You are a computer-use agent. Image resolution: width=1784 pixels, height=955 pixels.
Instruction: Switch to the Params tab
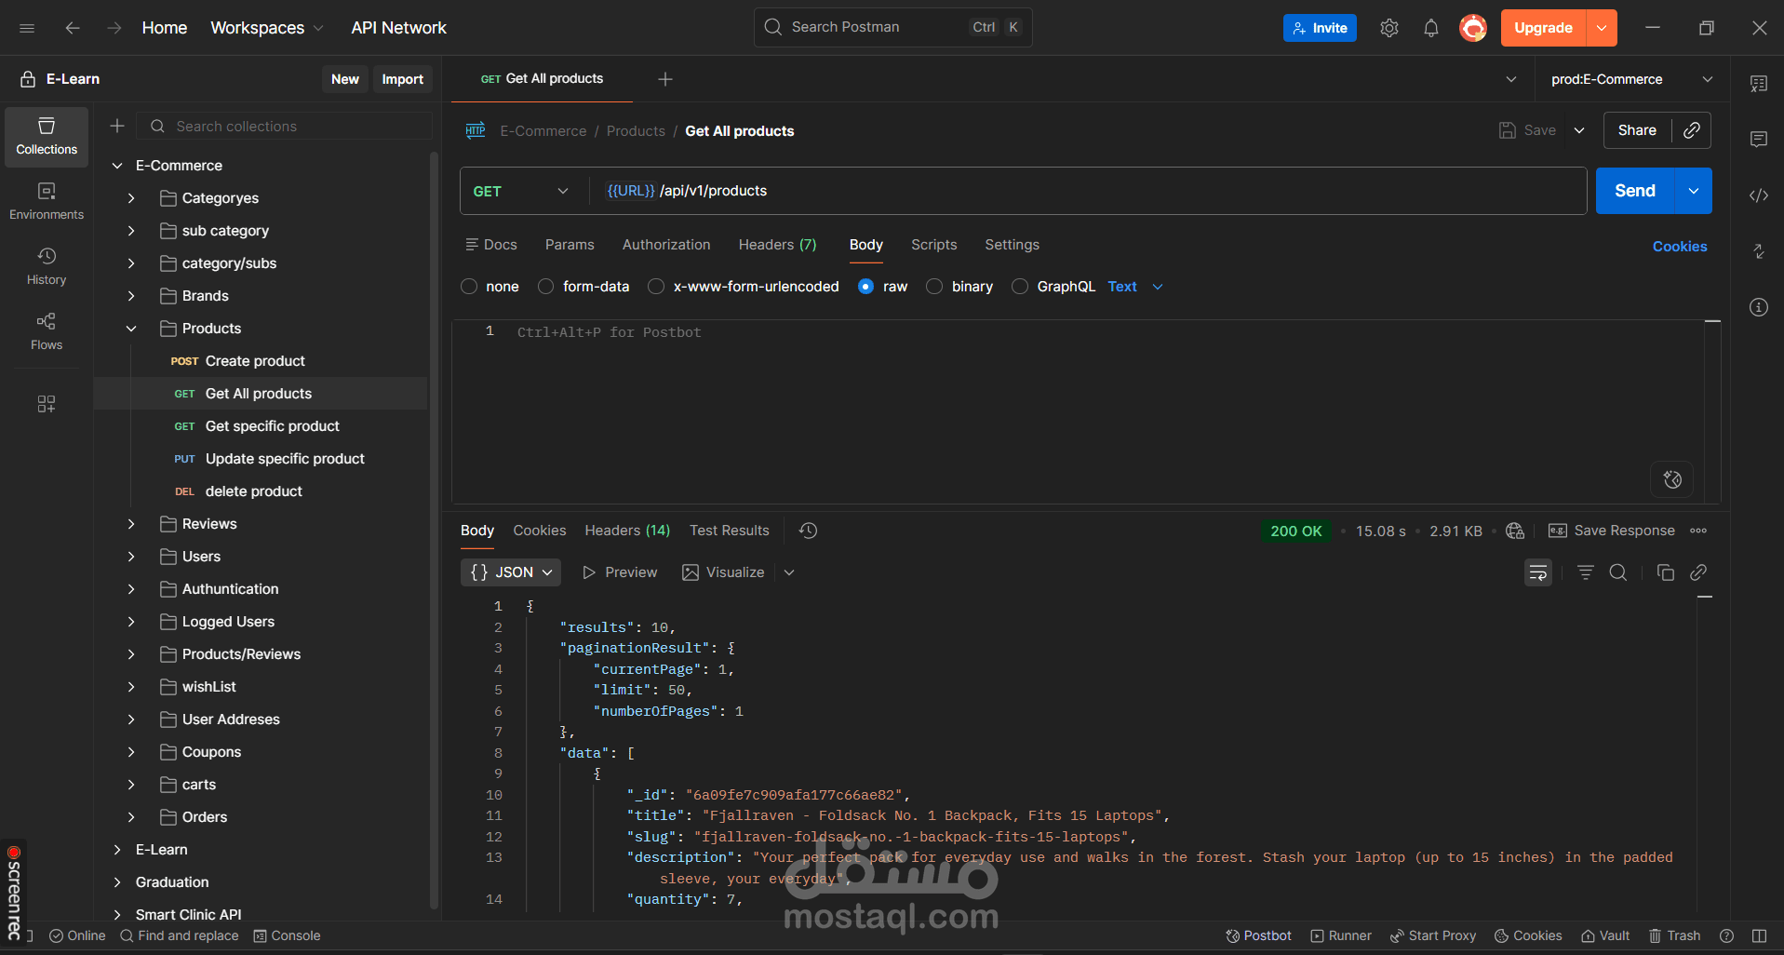(x=570, y=245)
